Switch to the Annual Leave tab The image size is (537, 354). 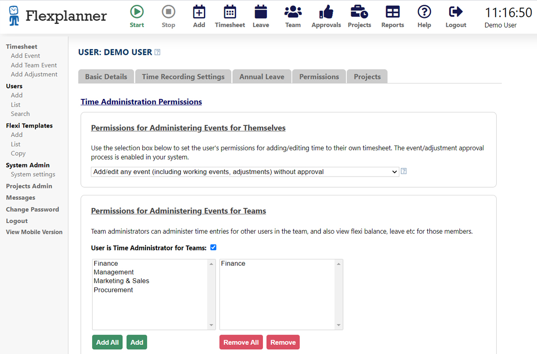(261, 77)
